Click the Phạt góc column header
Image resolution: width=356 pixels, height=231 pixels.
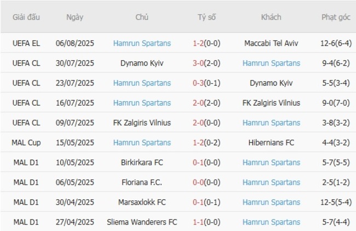(336, 17)
